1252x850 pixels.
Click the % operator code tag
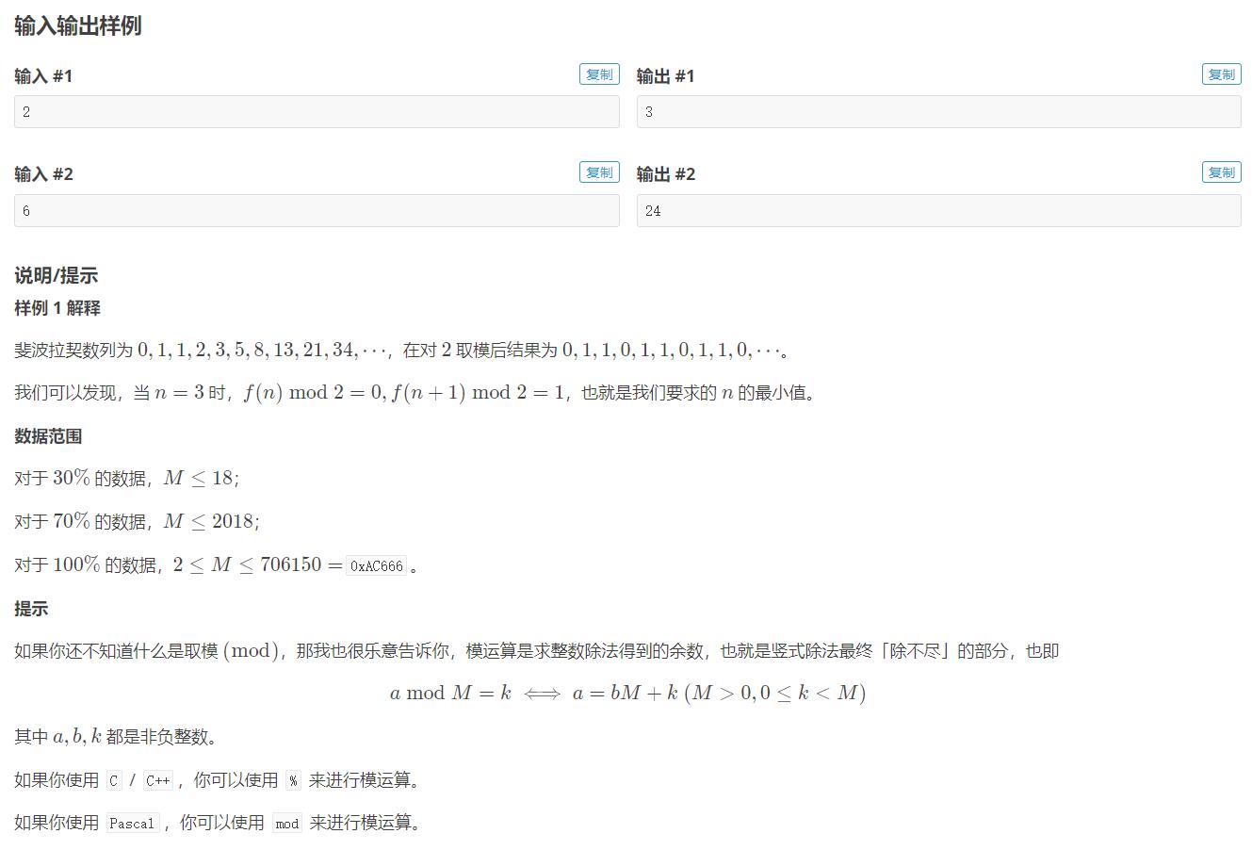(294, 780)
